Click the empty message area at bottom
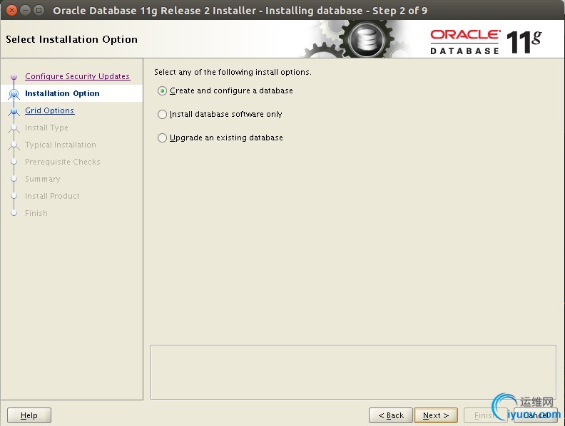 pos(354,372)
